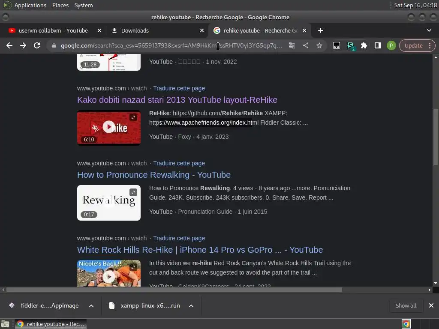Screen dimensions: 439x329
Task: Open the Places menu
Action: (x=60, y=5)
